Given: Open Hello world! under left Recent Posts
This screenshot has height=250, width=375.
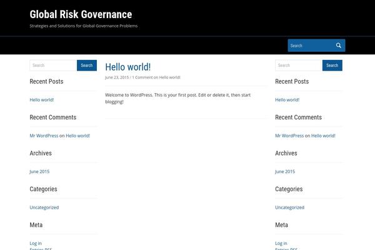Looking at the screenshot, I should tap(42, 100).
